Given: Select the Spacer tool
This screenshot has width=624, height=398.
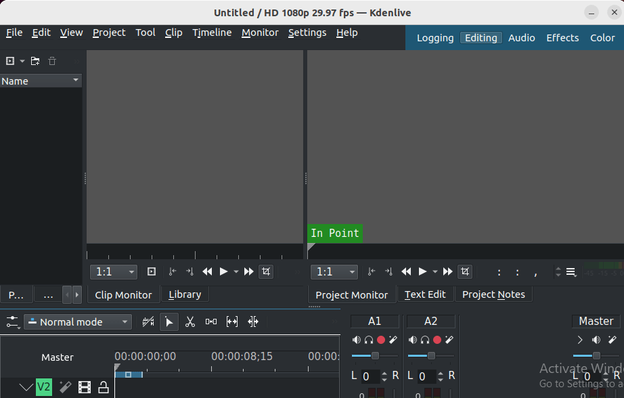Looking at the screenshot, I should coord(210,322).
